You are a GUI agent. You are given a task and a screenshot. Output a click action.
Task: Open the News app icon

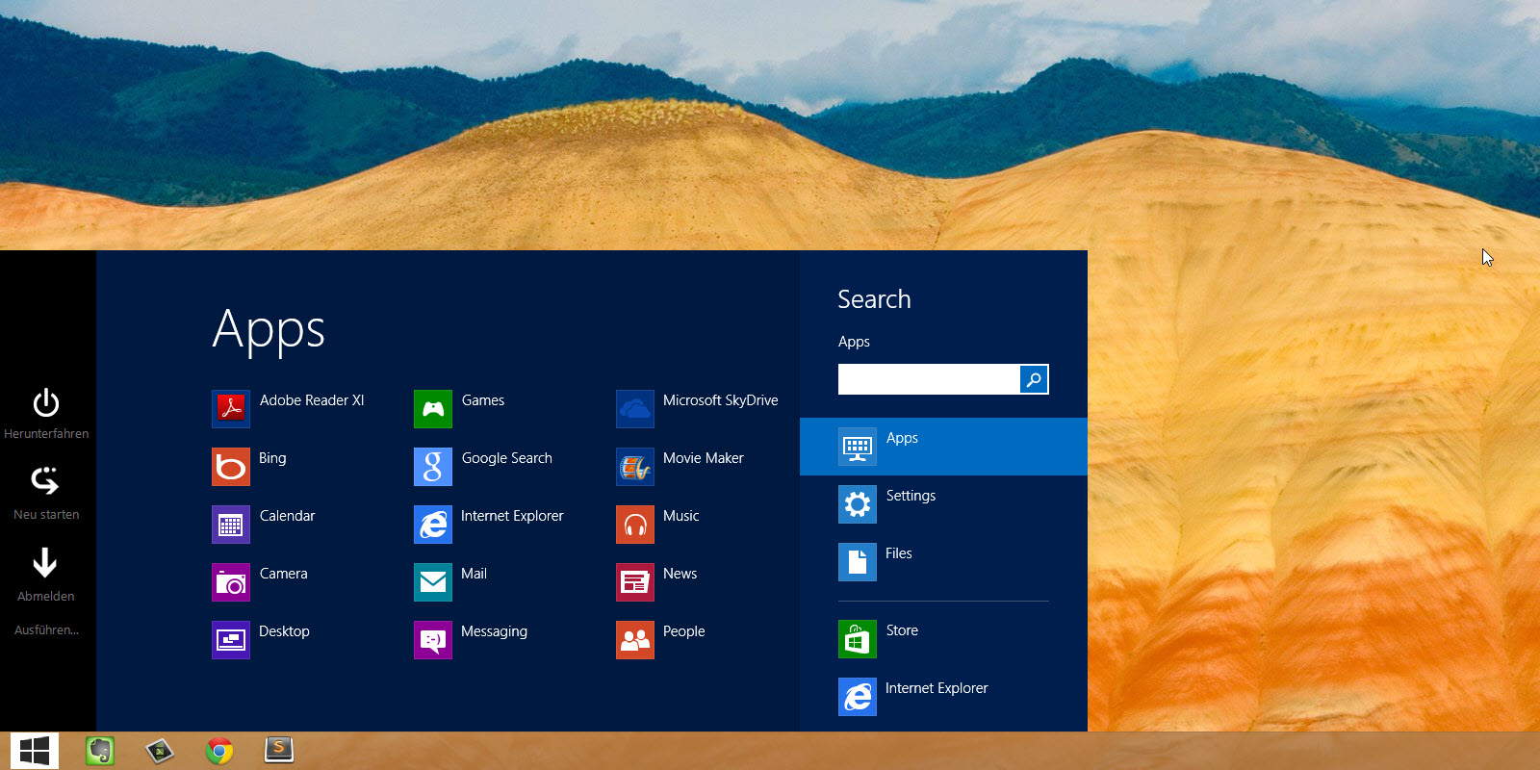pyautogui.click(x=635, y=582)
